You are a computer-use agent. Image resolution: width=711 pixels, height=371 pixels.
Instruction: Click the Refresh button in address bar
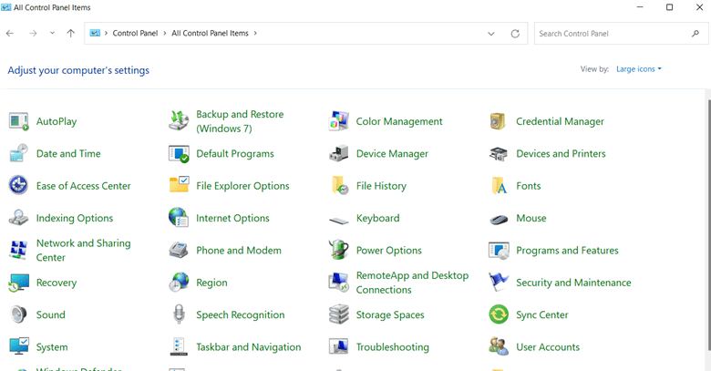tap(515, 34)
